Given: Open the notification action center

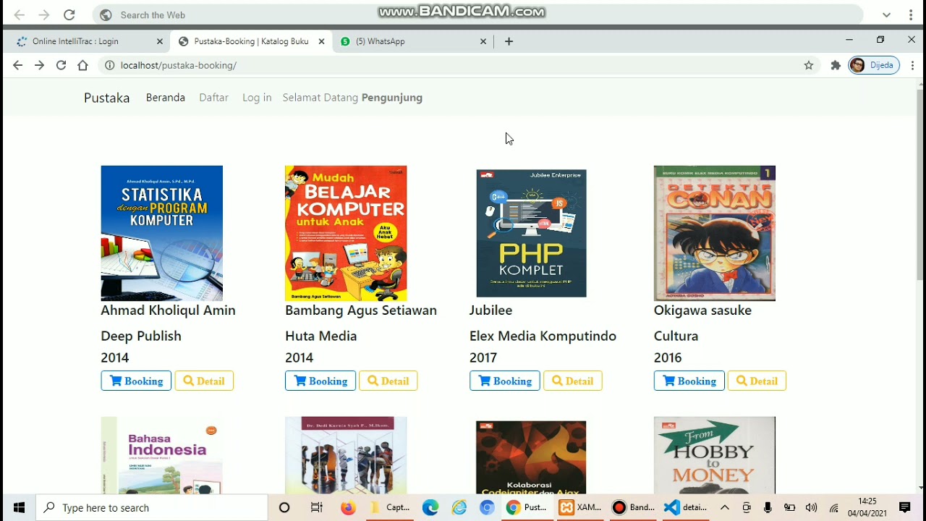Looking at the screenshot, I should (905, 508).
